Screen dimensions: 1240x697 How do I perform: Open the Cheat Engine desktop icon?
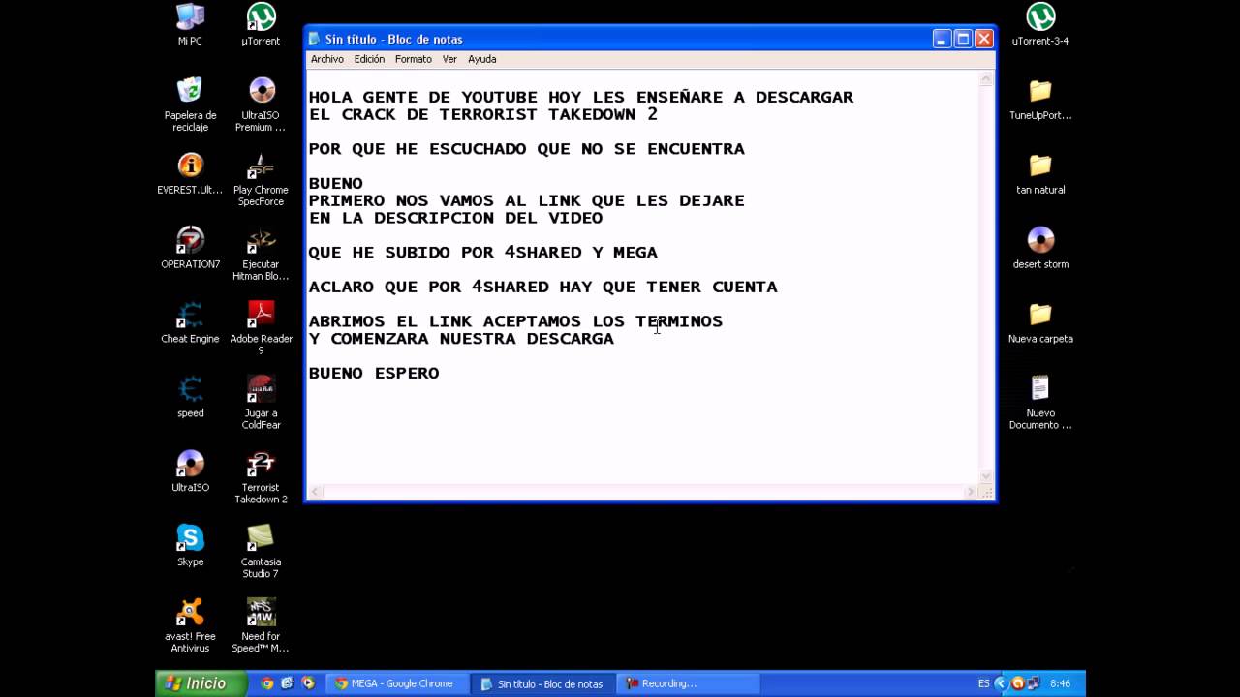pos(190,321)
